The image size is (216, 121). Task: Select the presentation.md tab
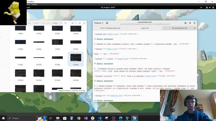(180, 28)
